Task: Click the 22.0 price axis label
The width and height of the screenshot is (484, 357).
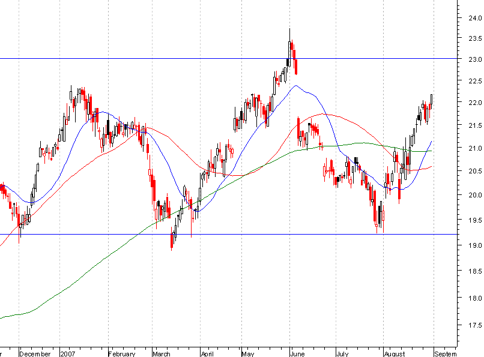Action: tap(475, 103)
